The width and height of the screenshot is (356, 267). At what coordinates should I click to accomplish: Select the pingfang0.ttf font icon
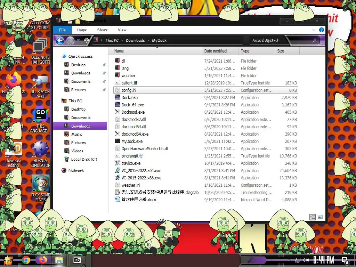point(118,155)
